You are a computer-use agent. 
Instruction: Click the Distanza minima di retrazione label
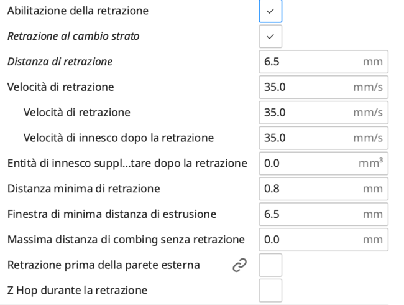click(83, 189)
